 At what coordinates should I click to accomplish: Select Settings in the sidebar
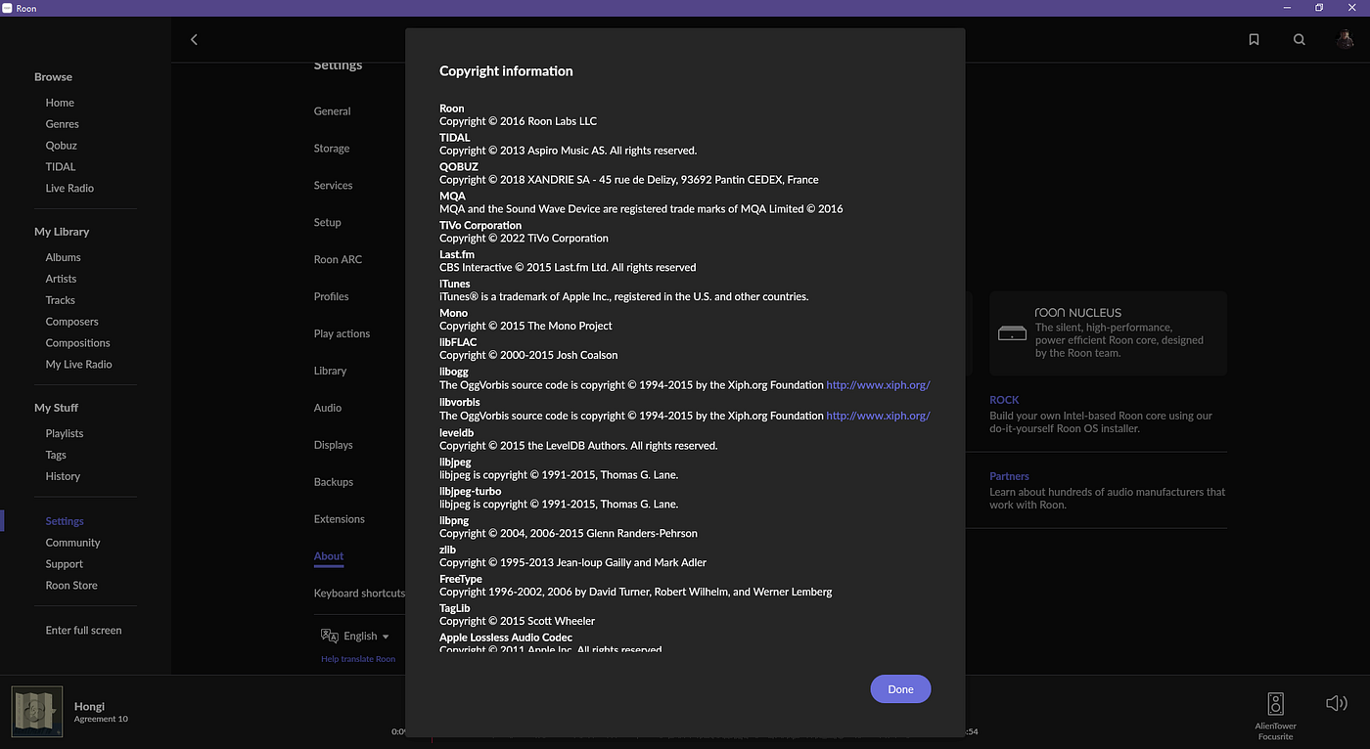coord(65,521)
